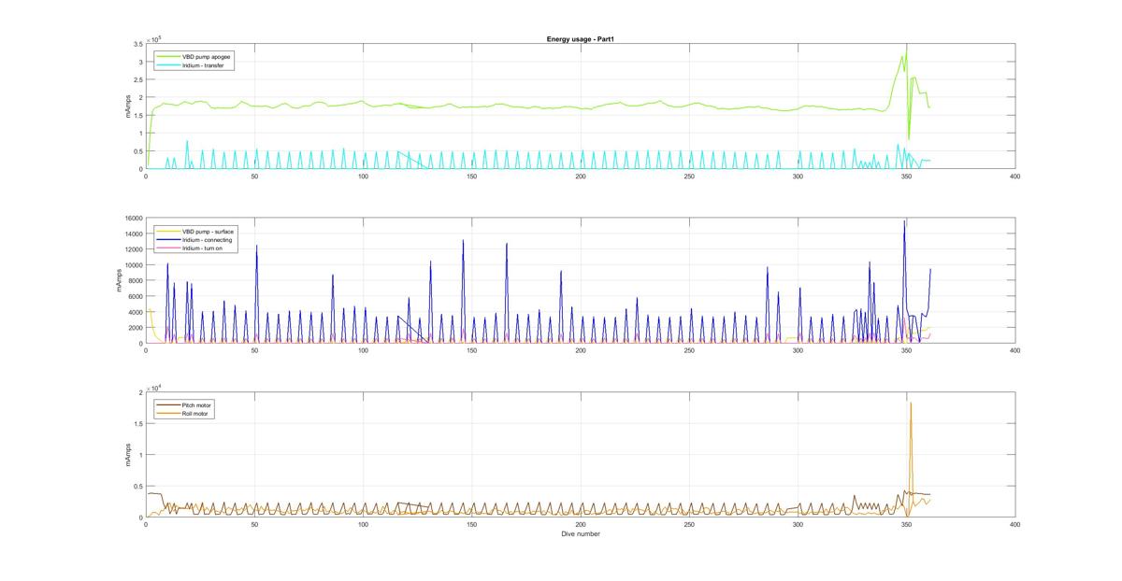Click the 8000 y-axis tick label
Image resolution: width=1122 pixels, height=581 pixels.
135,281
